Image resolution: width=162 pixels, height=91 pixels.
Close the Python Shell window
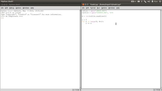point(2,5)
